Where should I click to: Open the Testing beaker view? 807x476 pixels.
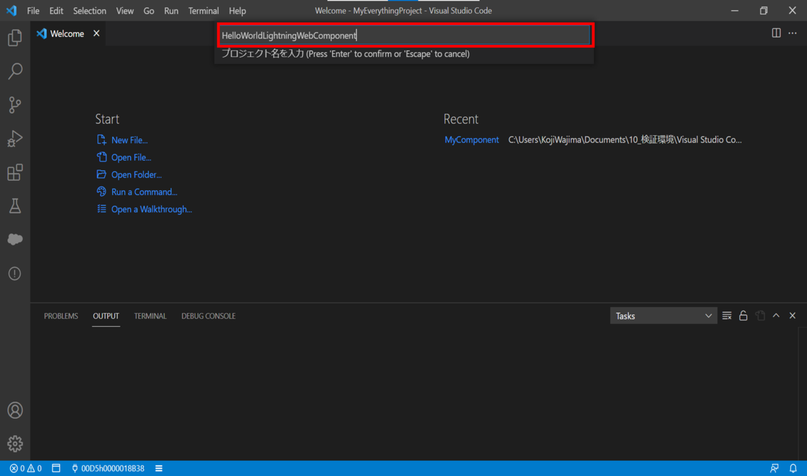[15, 206]
